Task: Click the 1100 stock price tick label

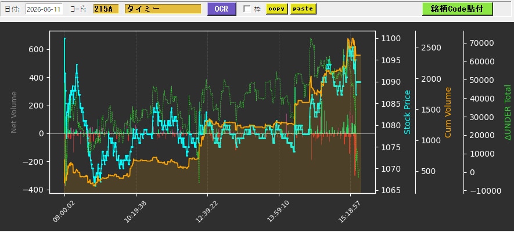Action: pyautogui.click(x=390, y=39)
